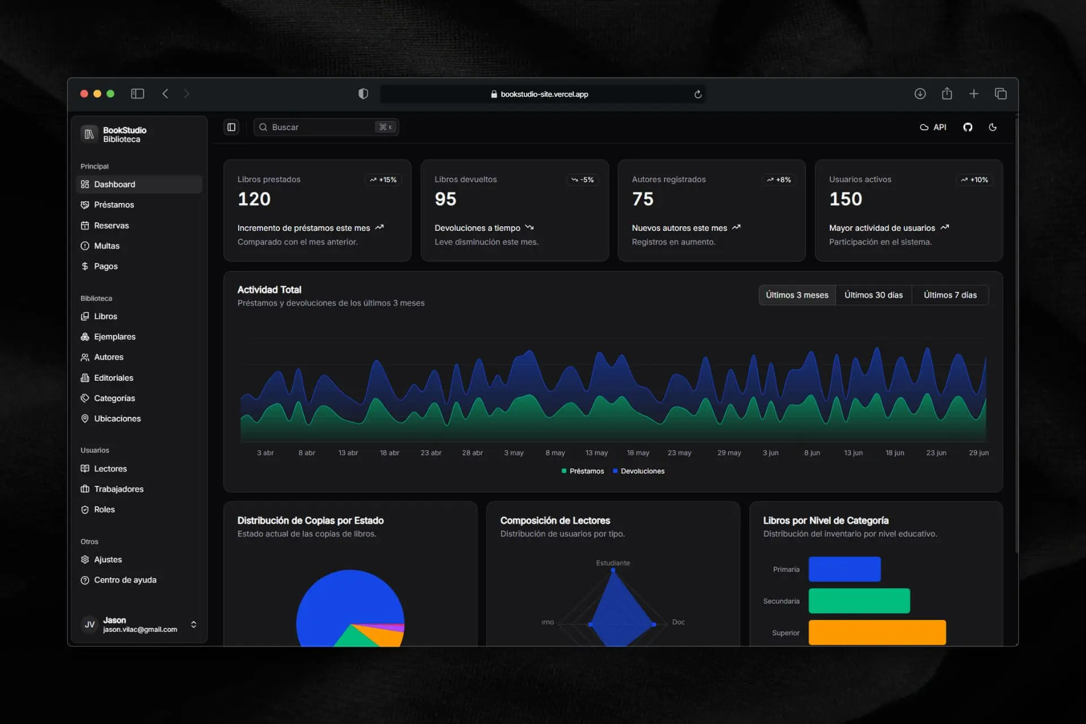Viewport: 1086px width, 724px height.
Task: Open Centro de ayuda link
Action: (x=125, y=580)
